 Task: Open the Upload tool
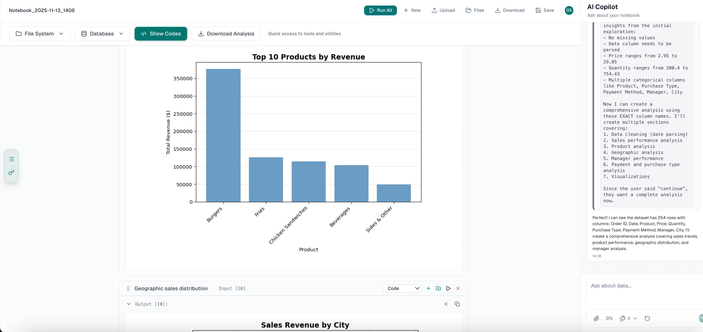pos(443,10)
